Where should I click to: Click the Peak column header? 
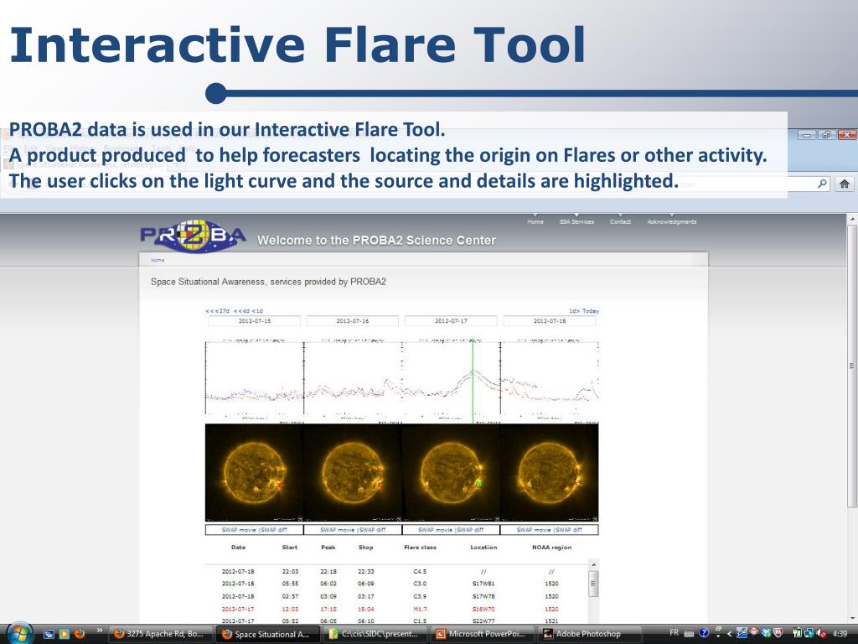tap(328, 547)
